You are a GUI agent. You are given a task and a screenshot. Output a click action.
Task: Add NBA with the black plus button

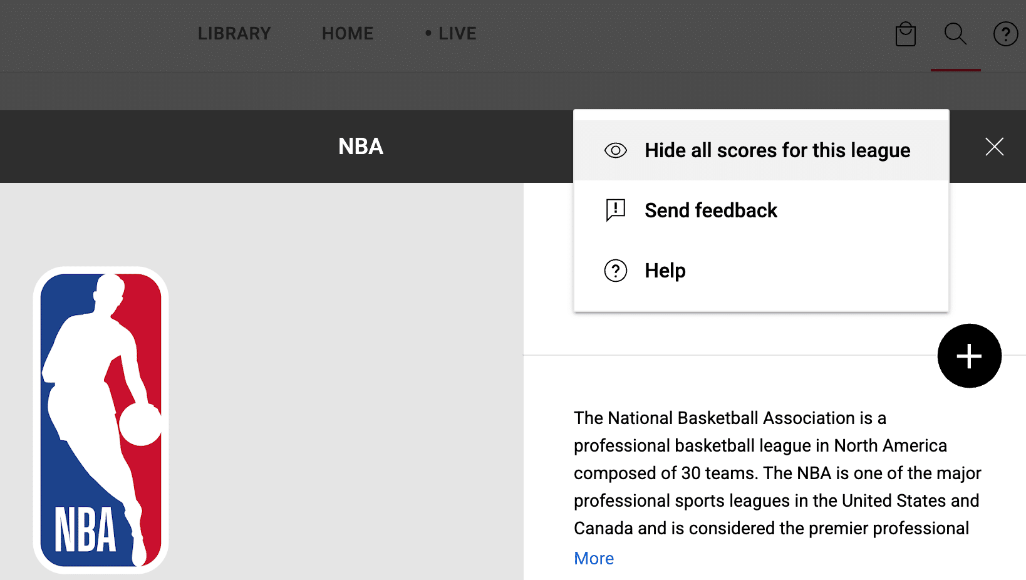(x=969, y=356)
